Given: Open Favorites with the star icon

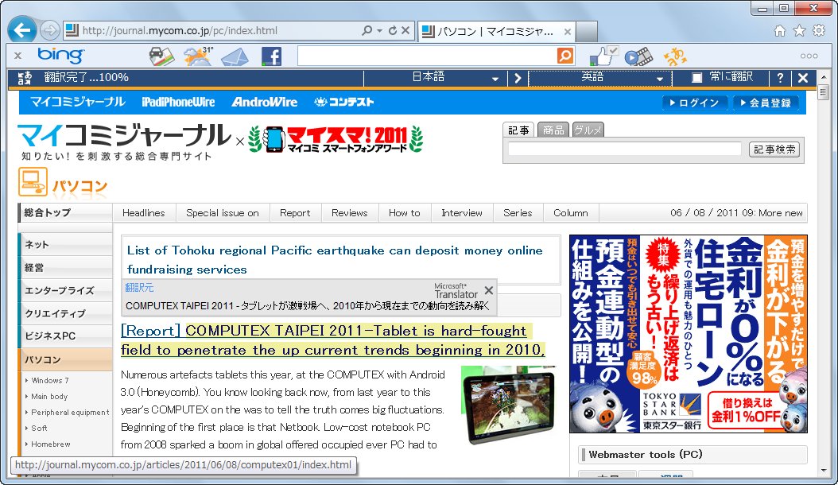Looking at the screenshot, I should (799, 30).
